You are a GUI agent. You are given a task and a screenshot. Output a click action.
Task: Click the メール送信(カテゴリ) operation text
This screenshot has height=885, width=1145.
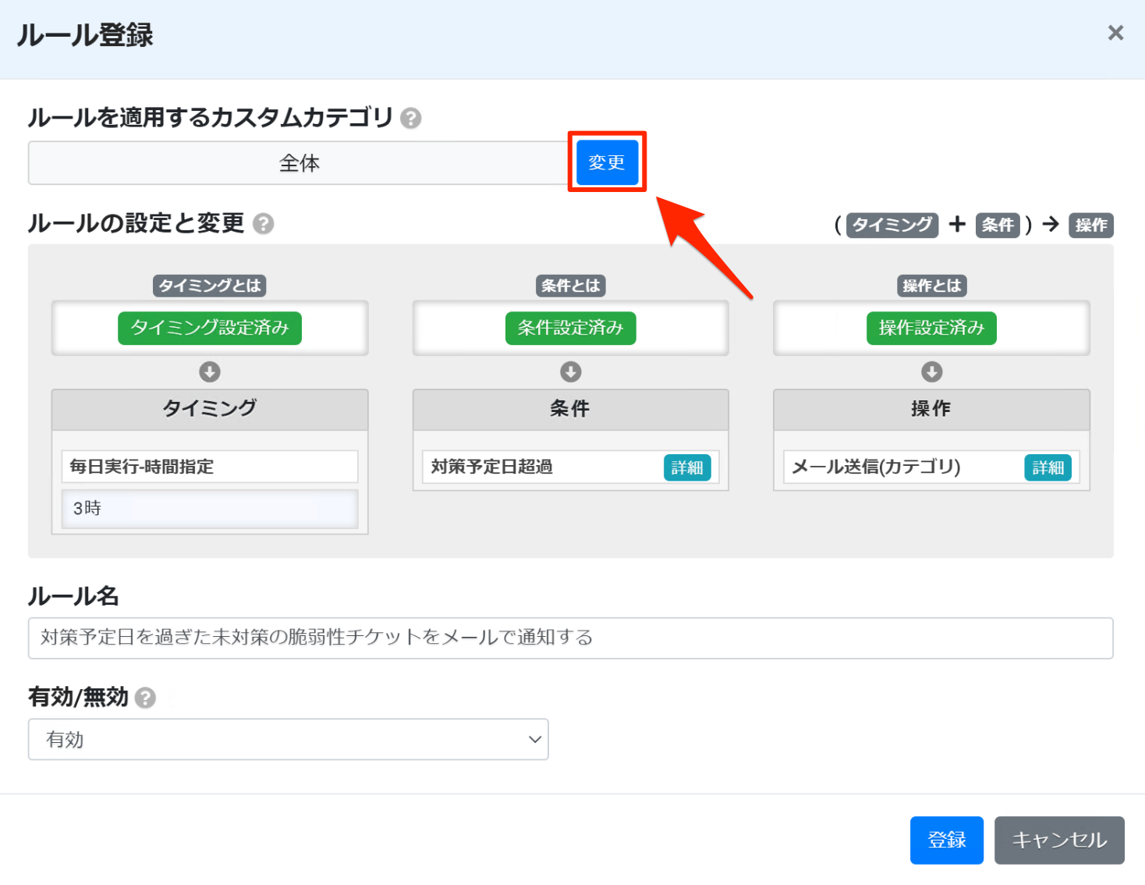876,467
